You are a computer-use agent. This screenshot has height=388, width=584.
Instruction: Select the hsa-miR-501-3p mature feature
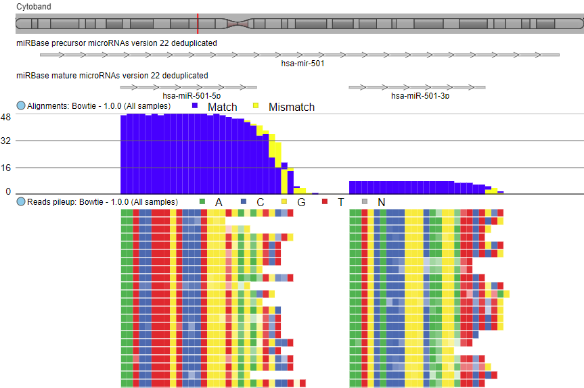417,87
